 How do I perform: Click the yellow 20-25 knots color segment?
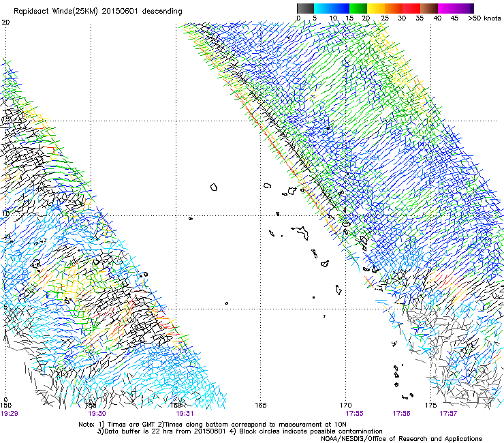click(376, 8)
